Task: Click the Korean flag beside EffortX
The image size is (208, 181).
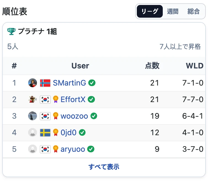Action: click(45, 100)
